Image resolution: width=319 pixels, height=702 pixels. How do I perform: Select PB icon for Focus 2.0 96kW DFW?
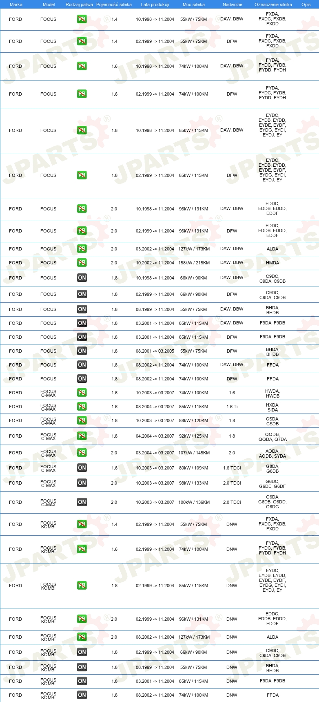(x=82, y=231)
